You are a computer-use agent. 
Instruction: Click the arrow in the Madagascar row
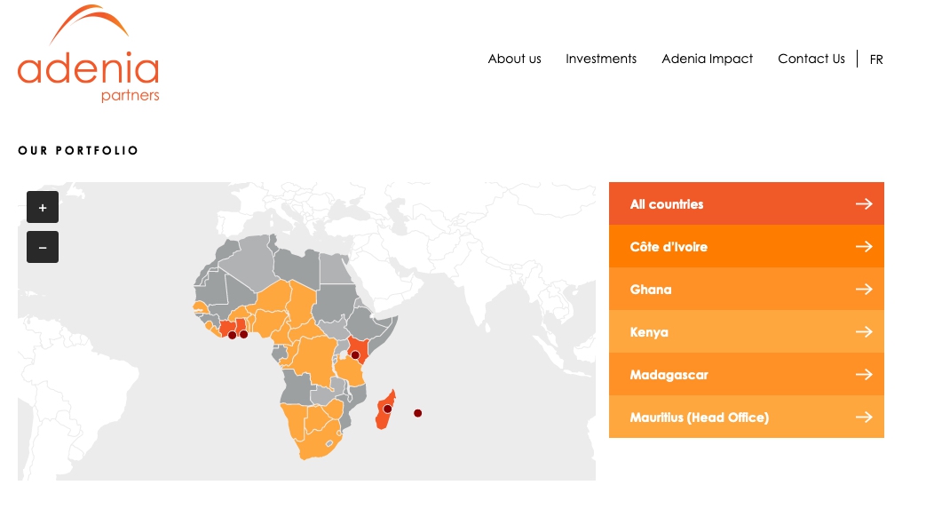click(863, 375)
